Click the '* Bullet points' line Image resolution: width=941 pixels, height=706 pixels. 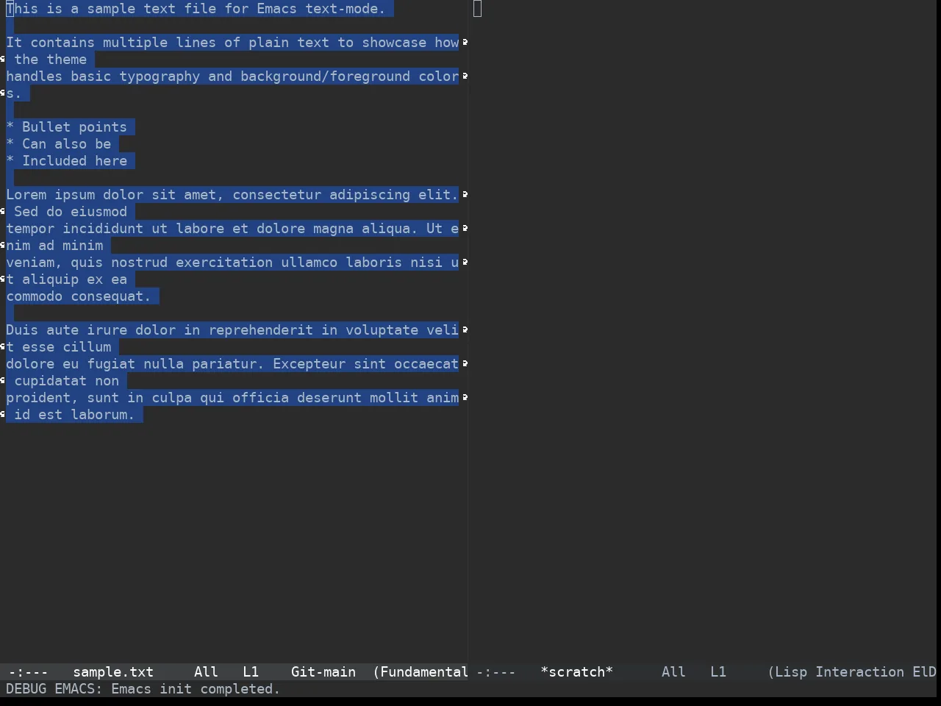(x=66, y=127)
